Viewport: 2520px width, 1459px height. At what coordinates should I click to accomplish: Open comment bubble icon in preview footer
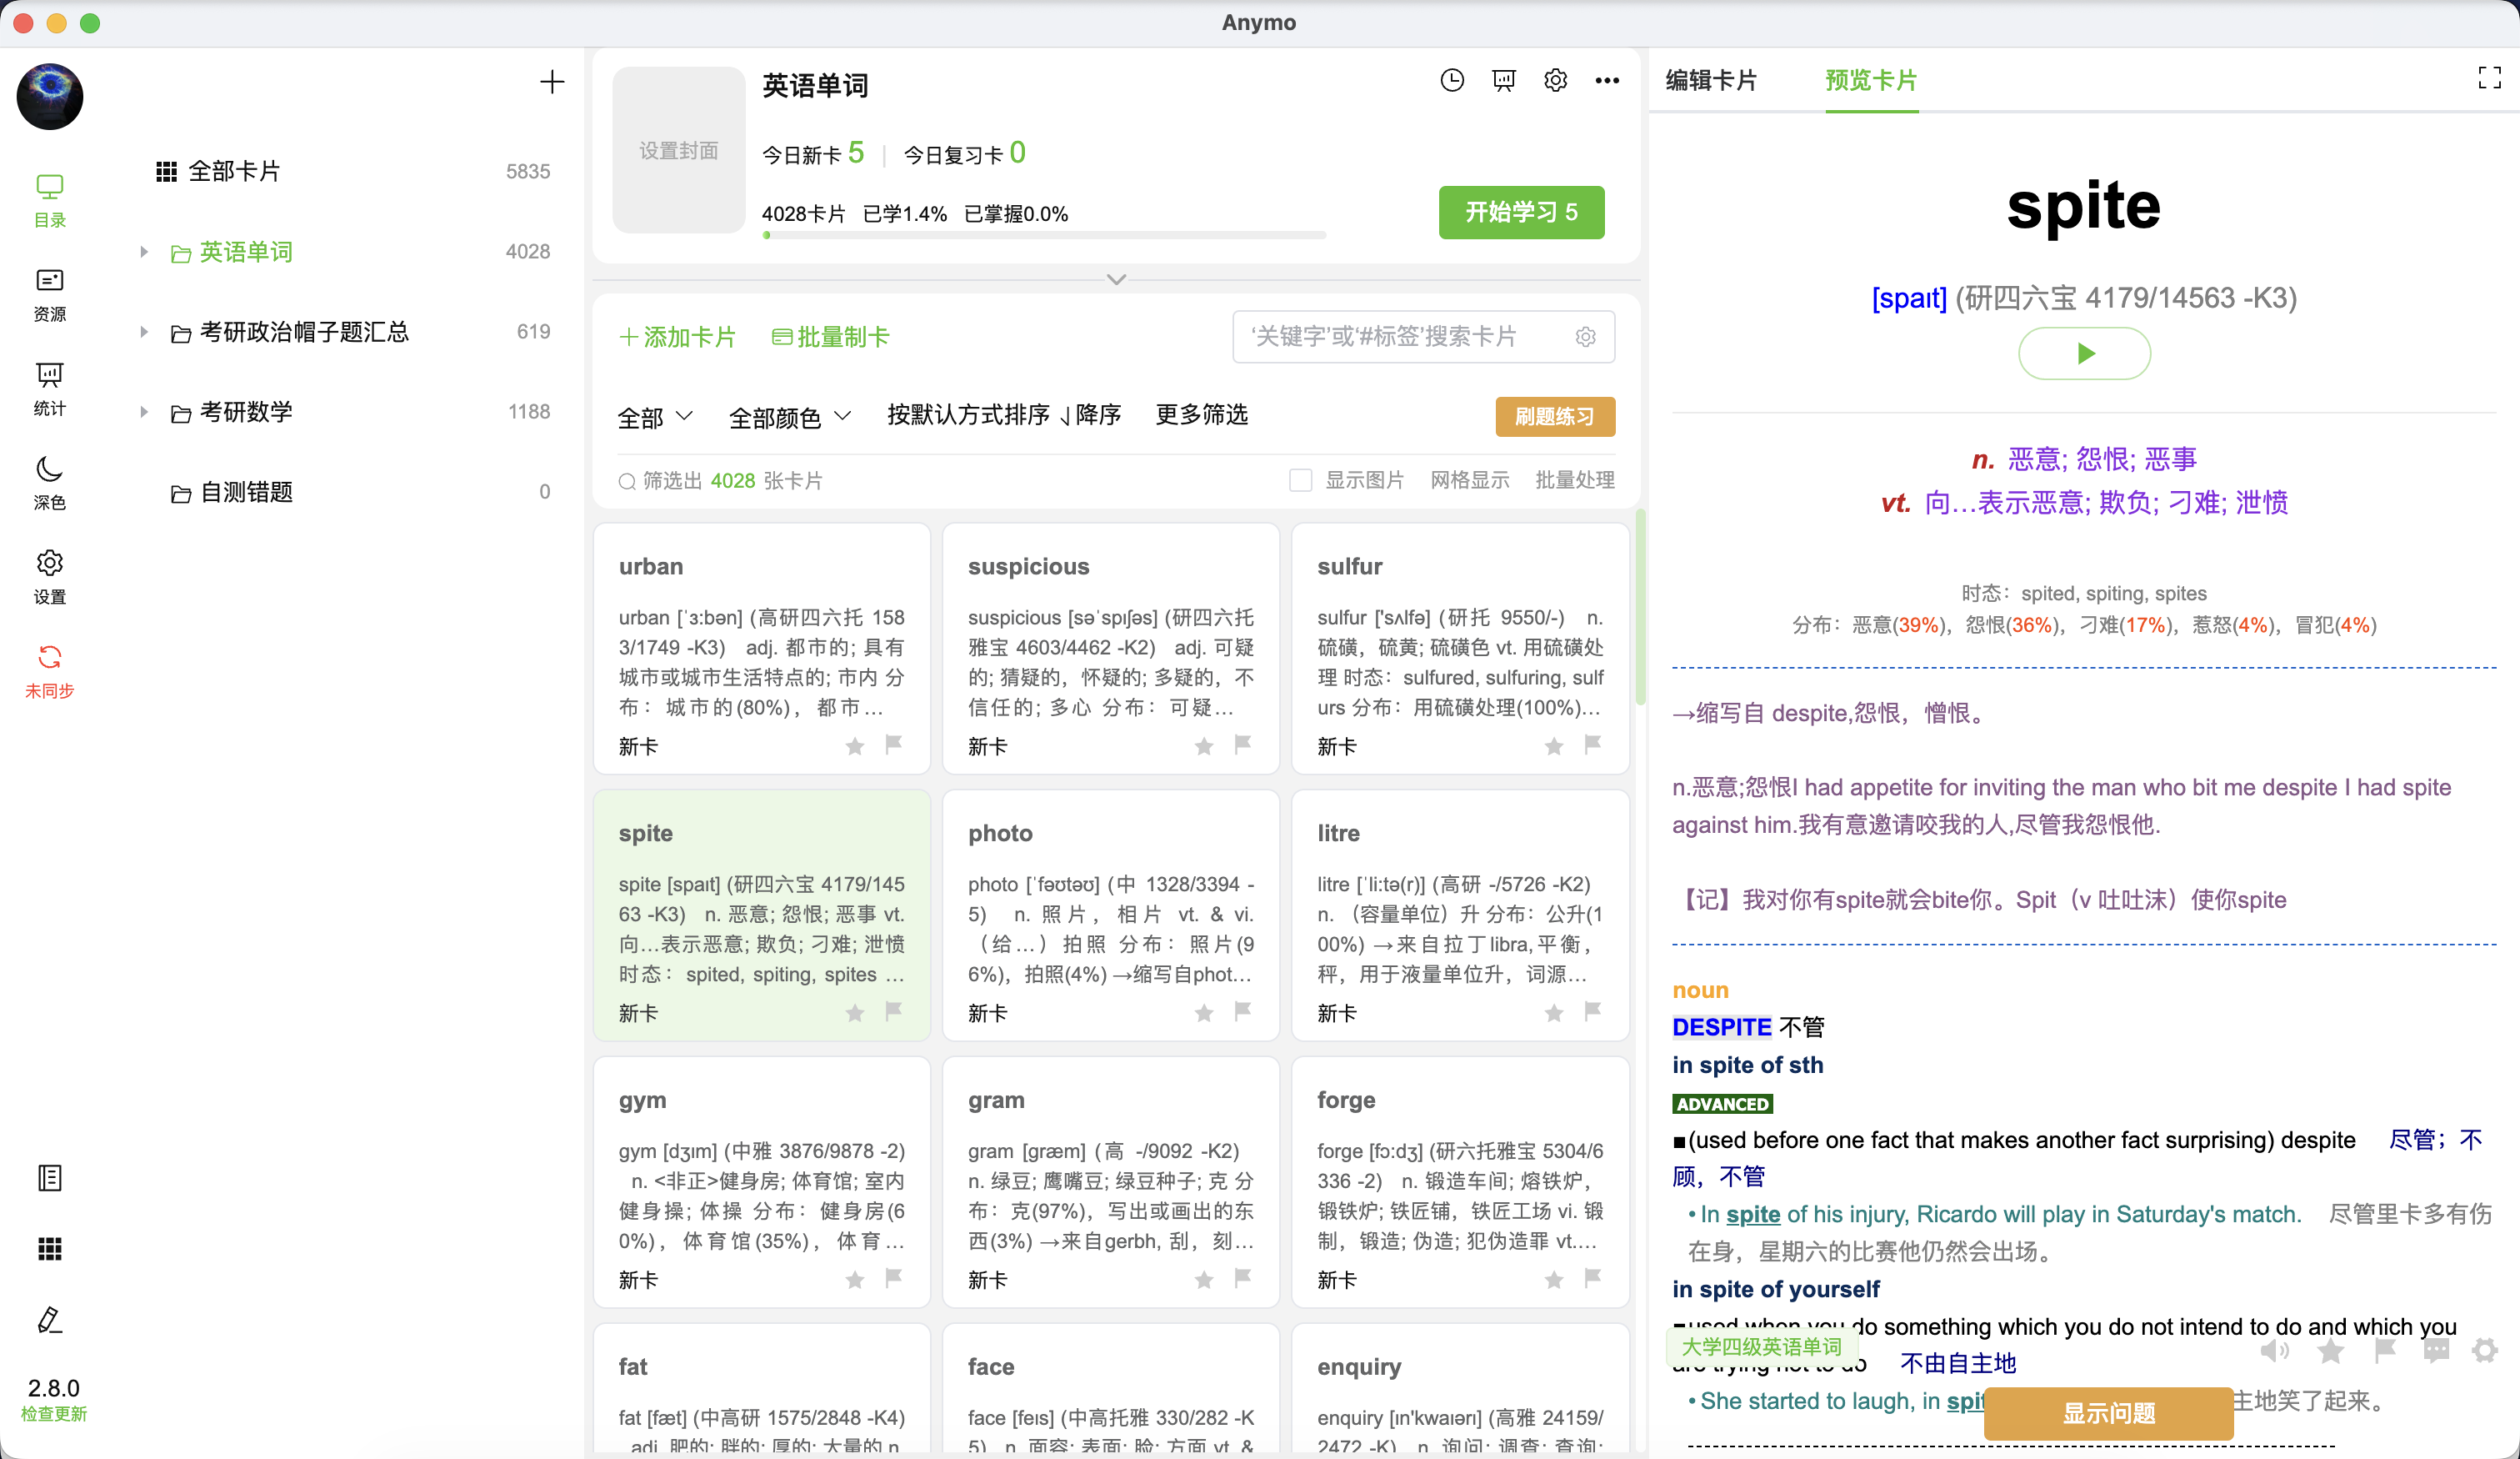coord(2436,1352)
